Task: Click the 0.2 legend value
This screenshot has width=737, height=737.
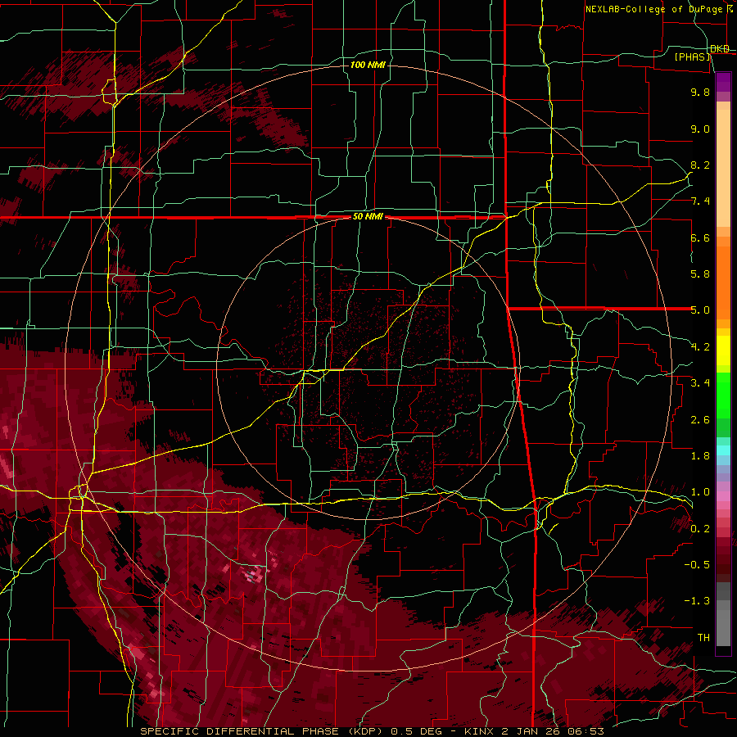Action: point(700,529)
